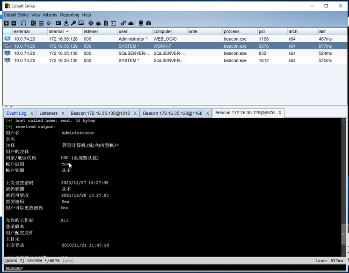Open the Downloaded files arrow icon
This screenshot has width=349, height=273.
pos(66,23)
